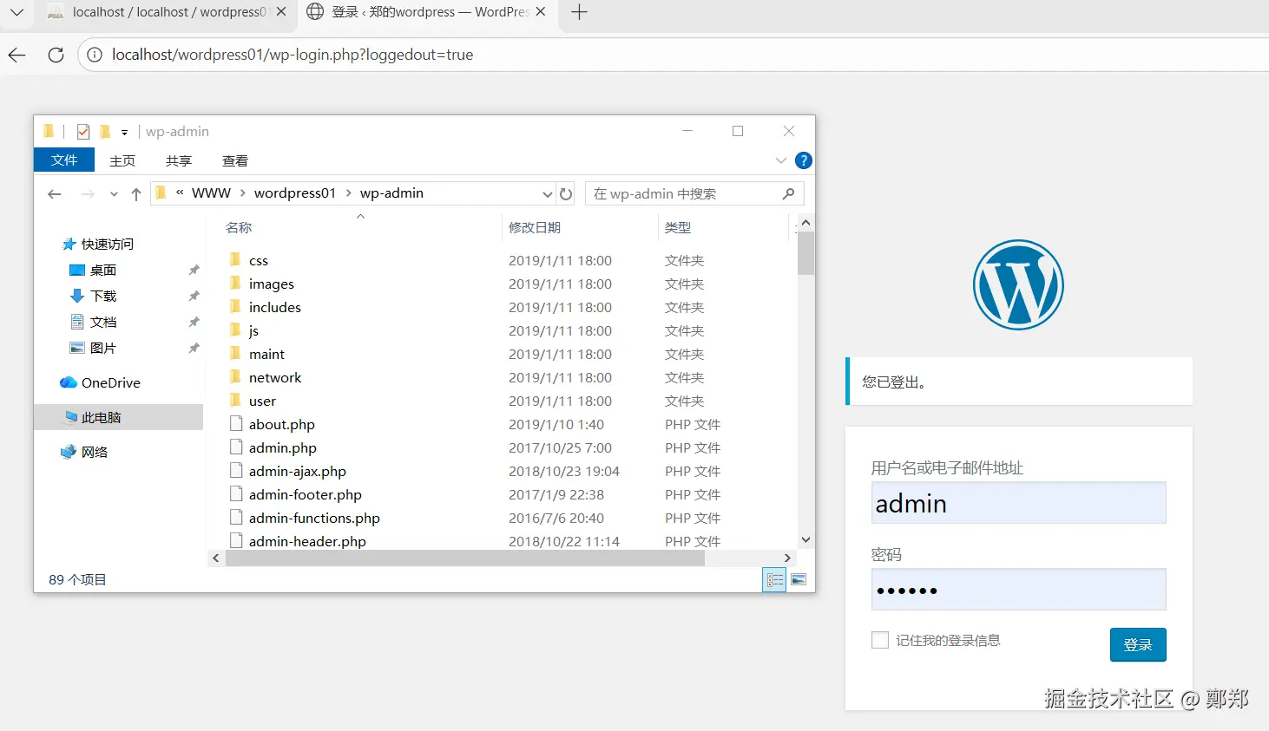Select the css folder
The image size is (1269, 731).
(x=259, y=261)
